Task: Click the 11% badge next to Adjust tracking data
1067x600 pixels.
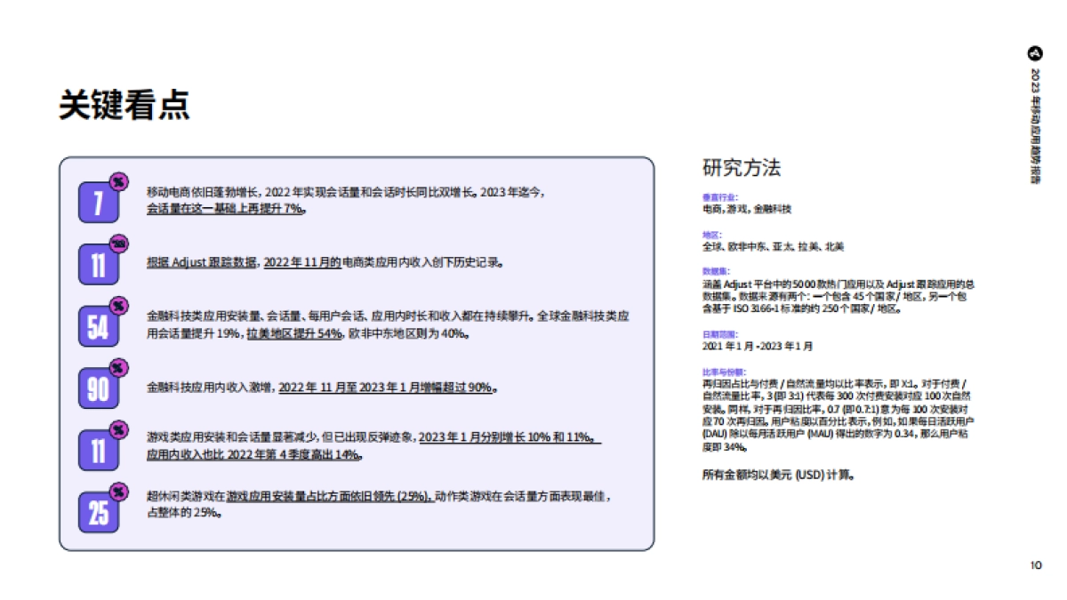Action: pos(100,263)
